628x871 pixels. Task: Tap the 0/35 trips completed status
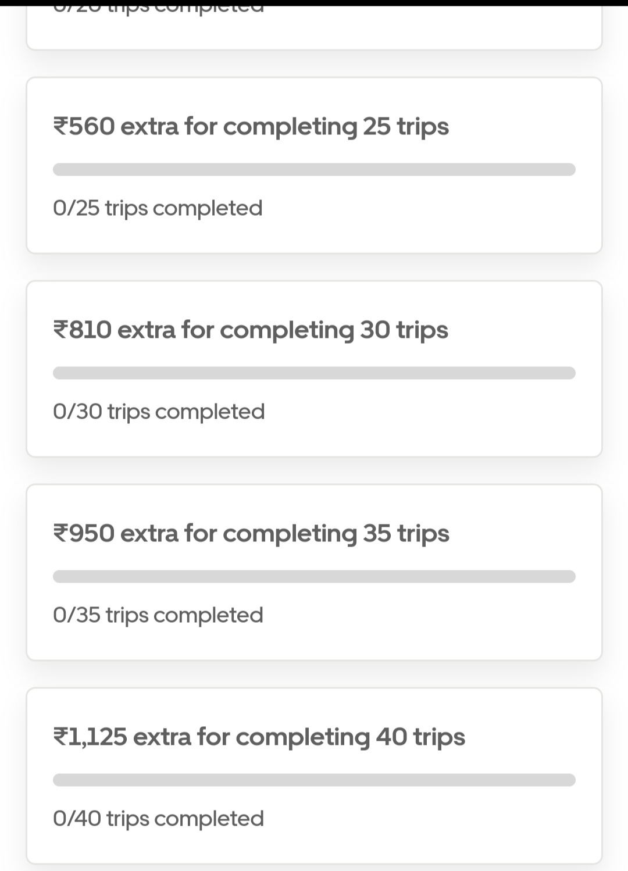coord(158,615)
